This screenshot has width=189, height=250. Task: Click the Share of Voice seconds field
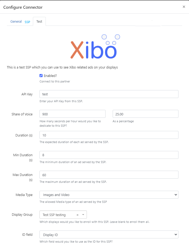[x=72, y=114]
